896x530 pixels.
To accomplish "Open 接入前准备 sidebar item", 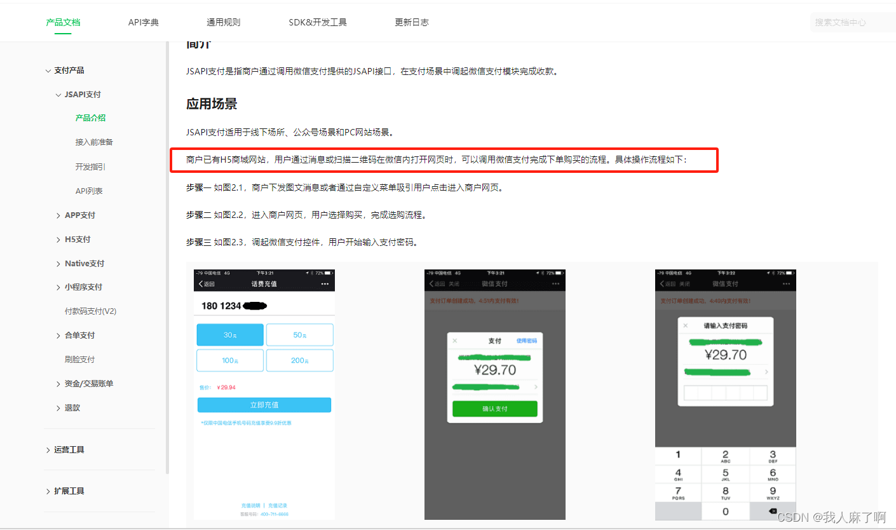I will coord(94,142).
